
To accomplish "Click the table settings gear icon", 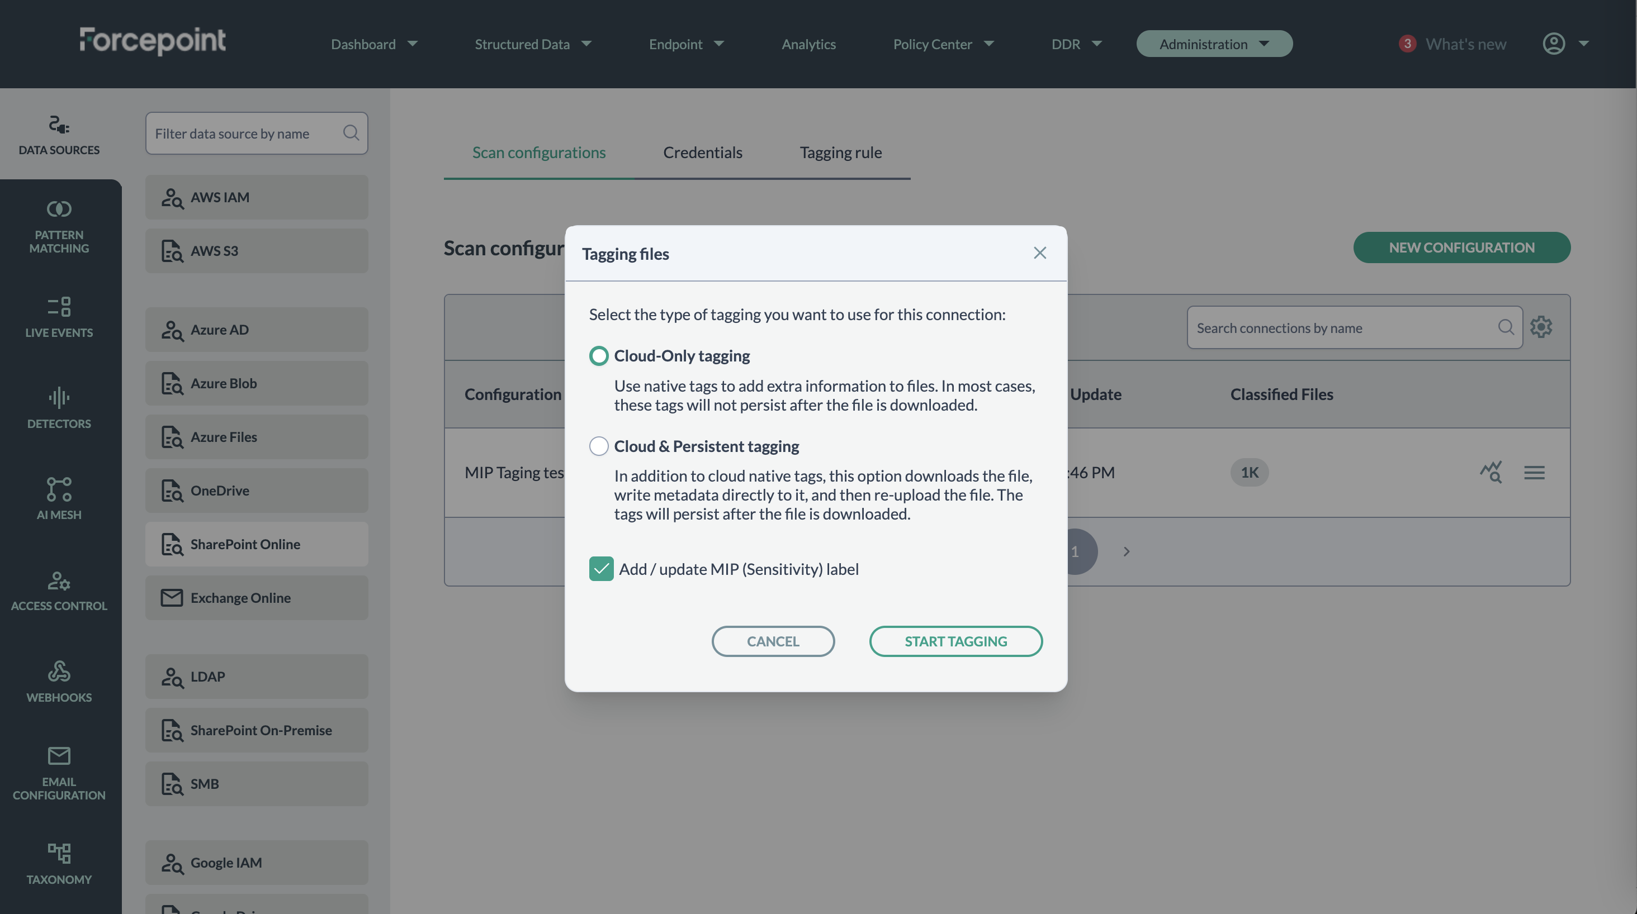I will 1540,327.
